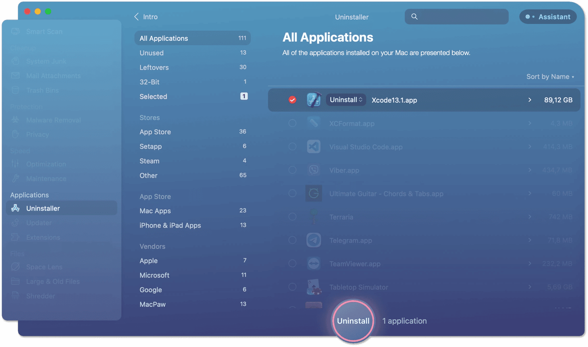Viewport: 588px width, 347px height.
Task: Click the Extensions sidebar icon
Action: (x=16, y=237)
